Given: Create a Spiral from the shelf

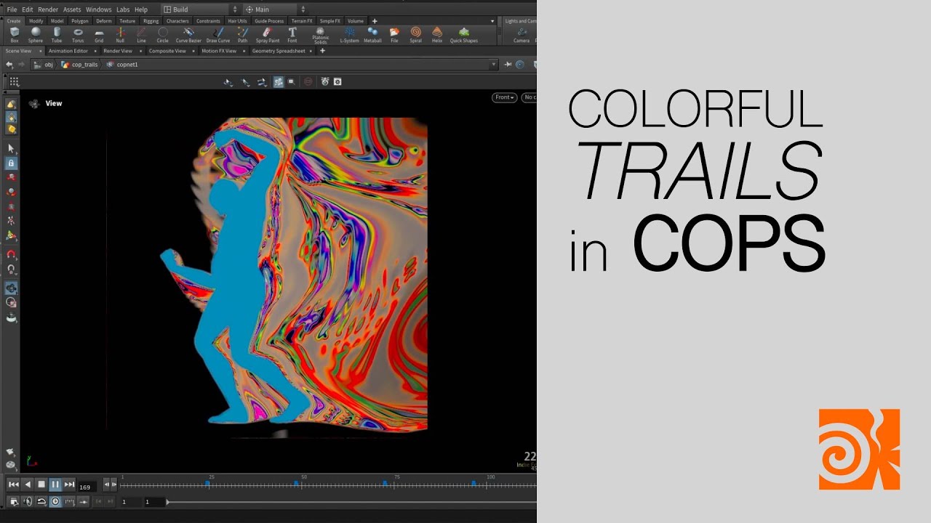Looking at the screenshot, I should coord(415,35).
